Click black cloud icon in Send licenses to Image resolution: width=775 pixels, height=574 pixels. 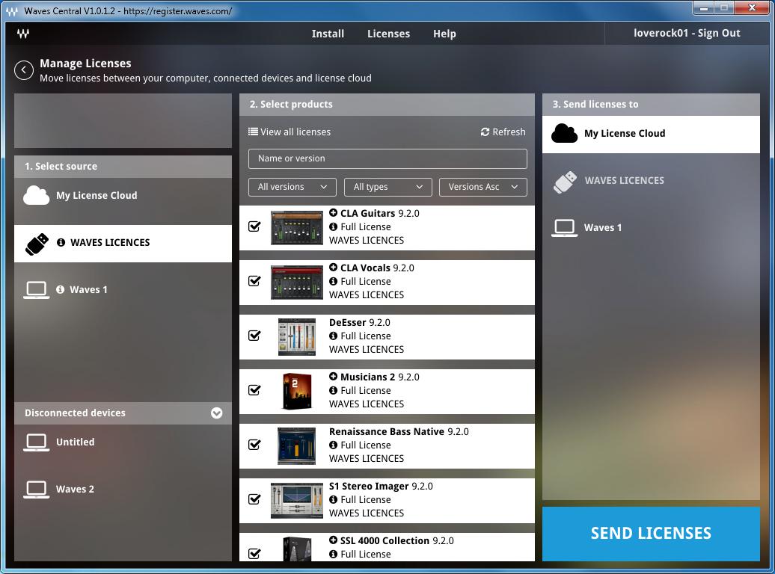pos(564,133)
